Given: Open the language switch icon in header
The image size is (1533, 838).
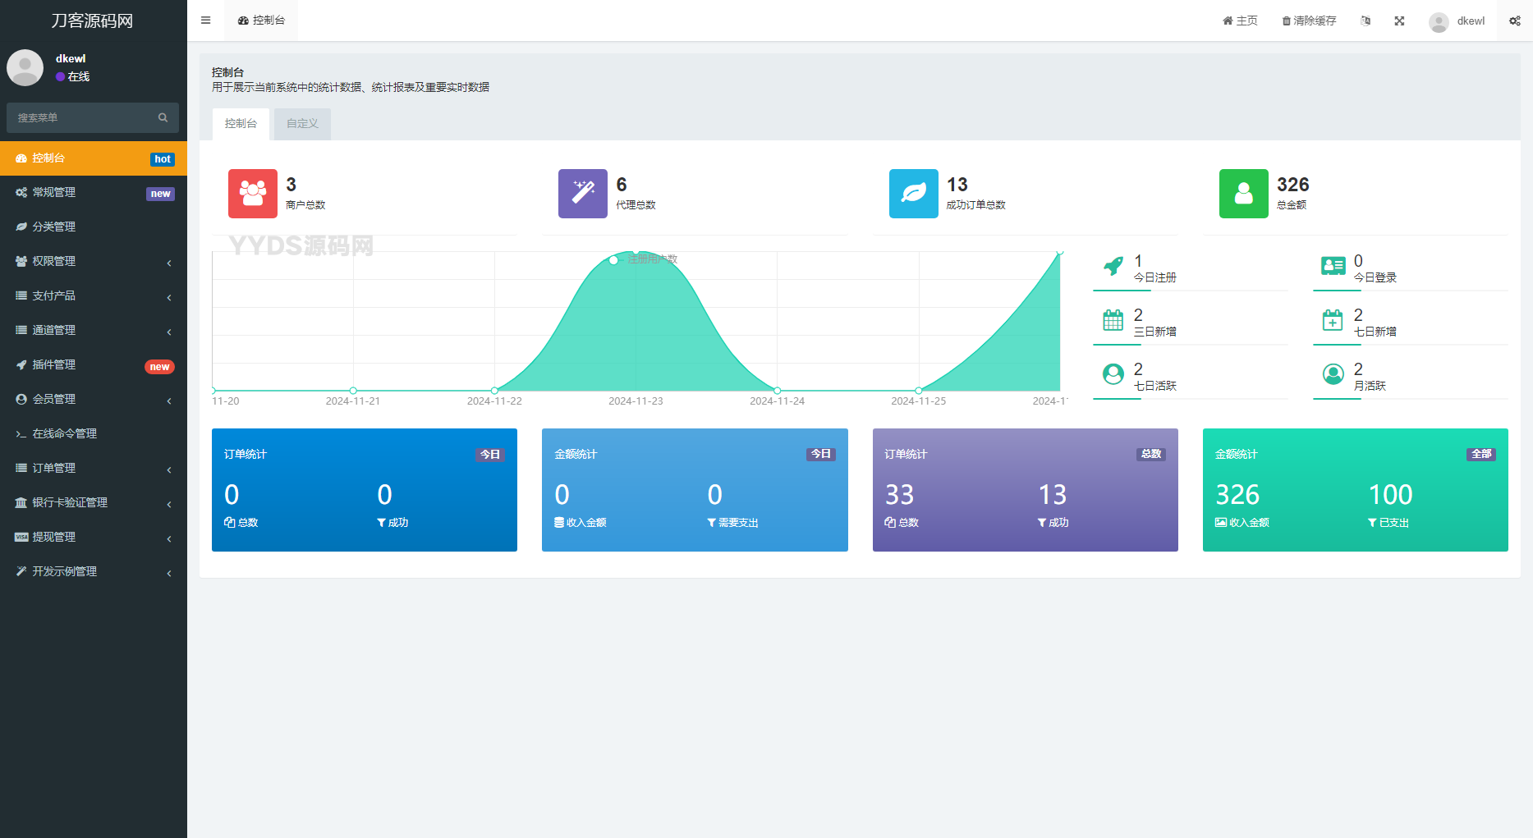Looking at the screenshot, I should (1365, 21).
